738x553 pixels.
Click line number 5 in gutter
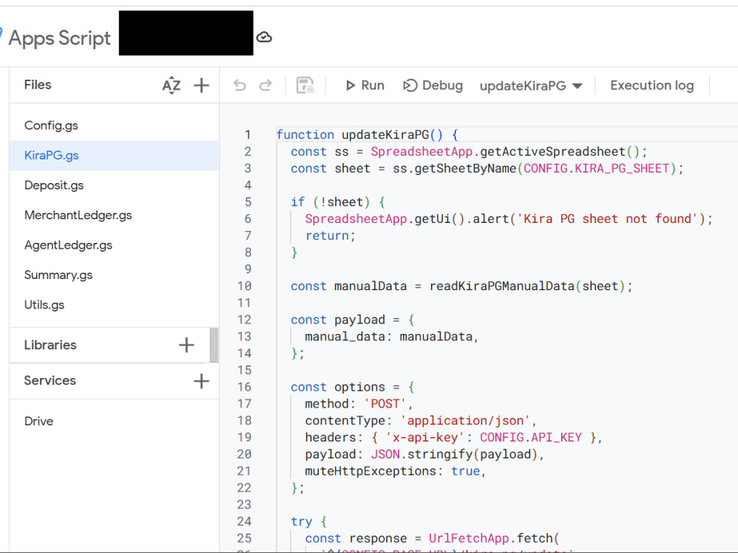pos(247,202)
